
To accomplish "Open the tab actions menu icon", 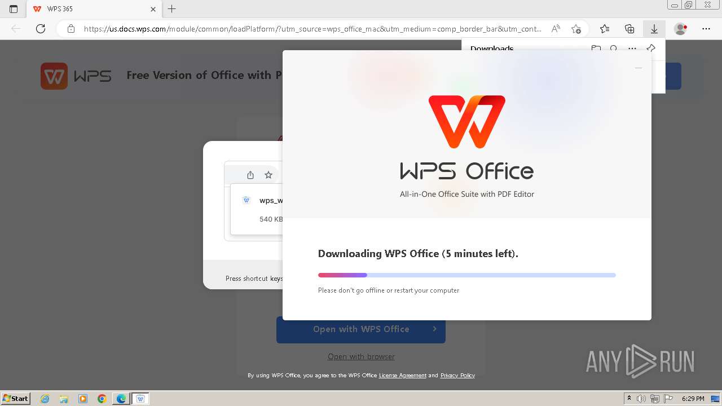I will click(x=14, y=9).
